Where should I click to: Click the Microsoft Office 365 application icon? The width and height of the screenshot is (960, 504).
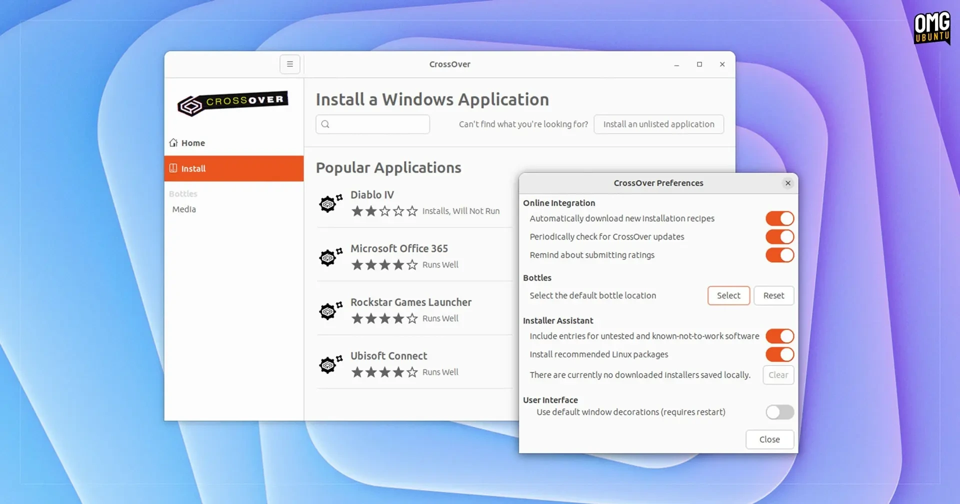tap(330, 256)
